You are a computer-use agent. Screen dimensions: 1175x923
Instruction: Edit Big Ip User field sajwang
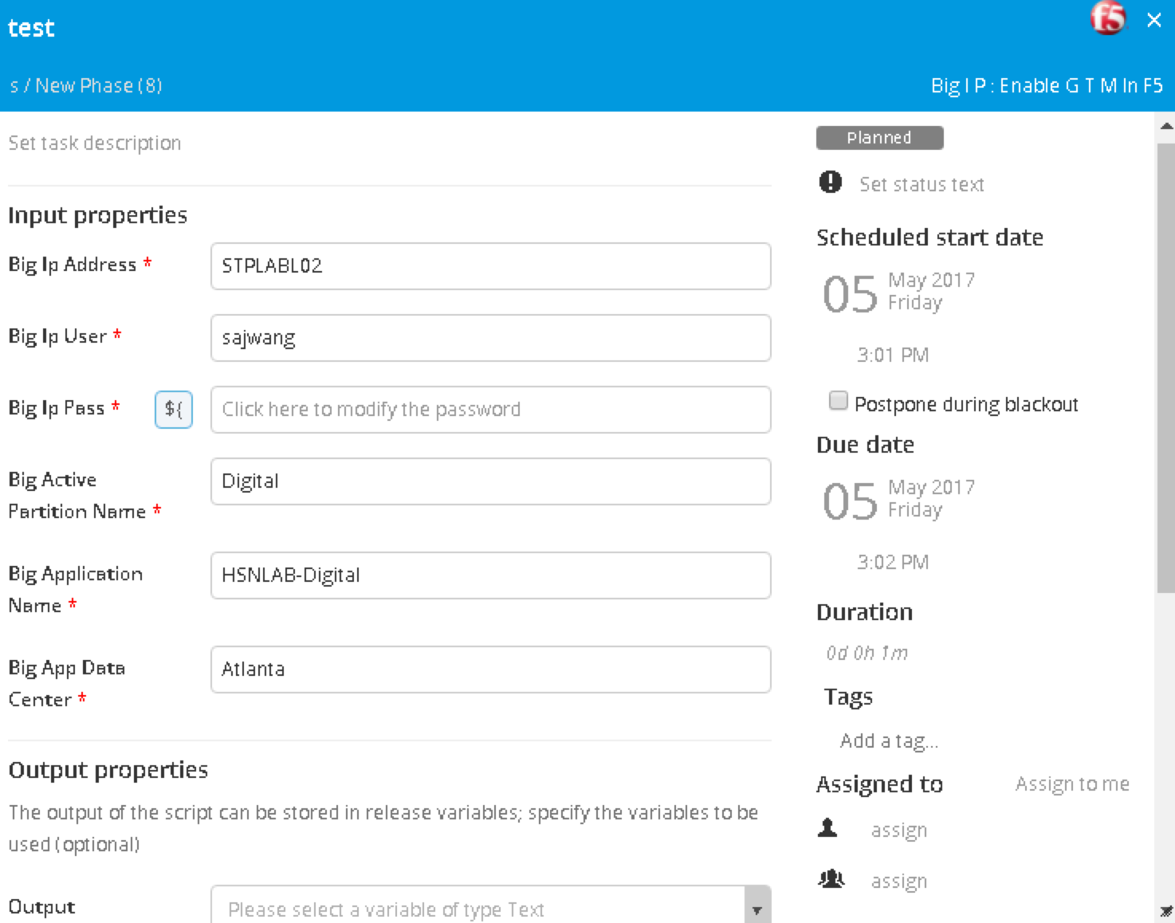pyautogui.click(x=490, y=338)
